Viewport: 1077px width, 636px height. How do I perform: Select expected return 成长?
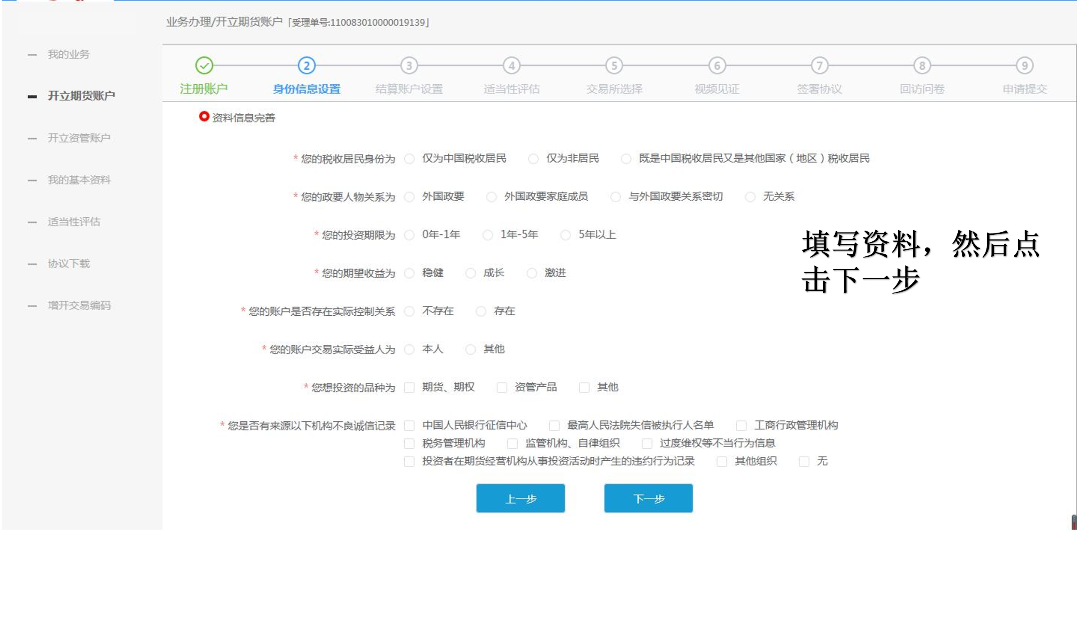471,273
